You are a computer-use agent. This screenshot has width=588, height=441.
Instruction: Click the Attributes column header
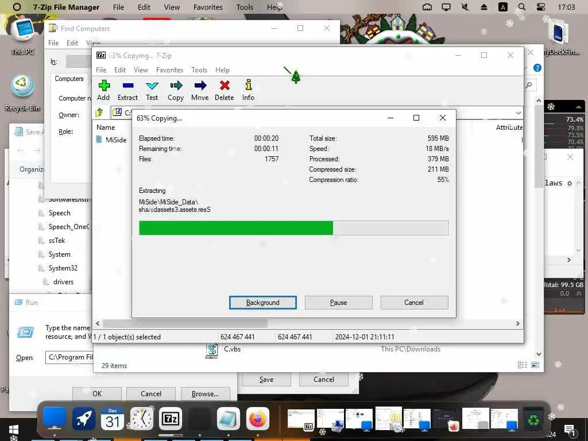(x=509, y=127)
